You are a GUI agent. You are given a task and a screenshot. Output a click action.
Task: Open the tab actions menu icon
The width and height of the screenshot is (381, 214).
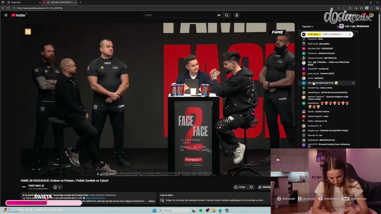click(x=2, y=2)
